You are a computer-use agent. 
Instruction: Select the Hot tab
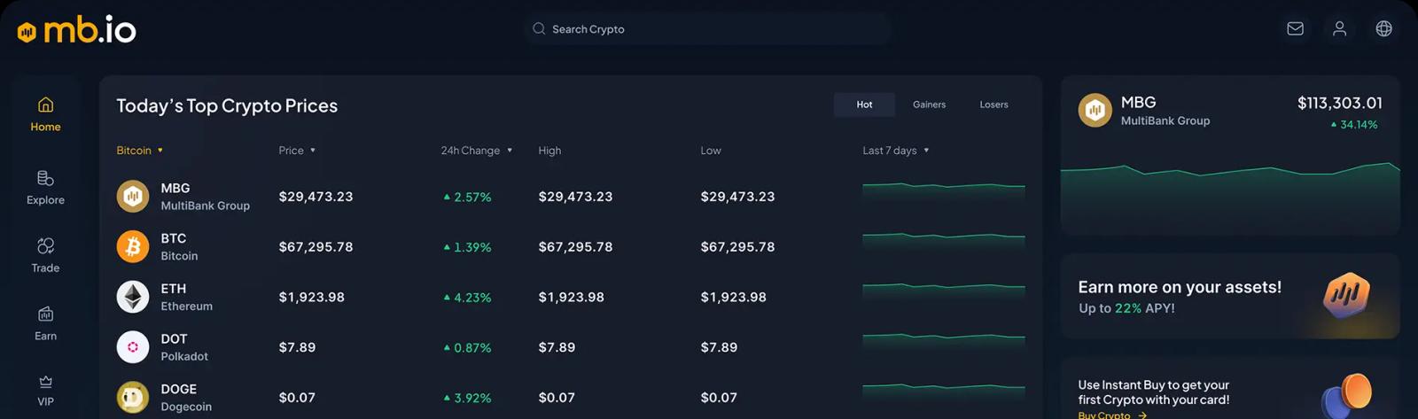(x=864, y=105)
